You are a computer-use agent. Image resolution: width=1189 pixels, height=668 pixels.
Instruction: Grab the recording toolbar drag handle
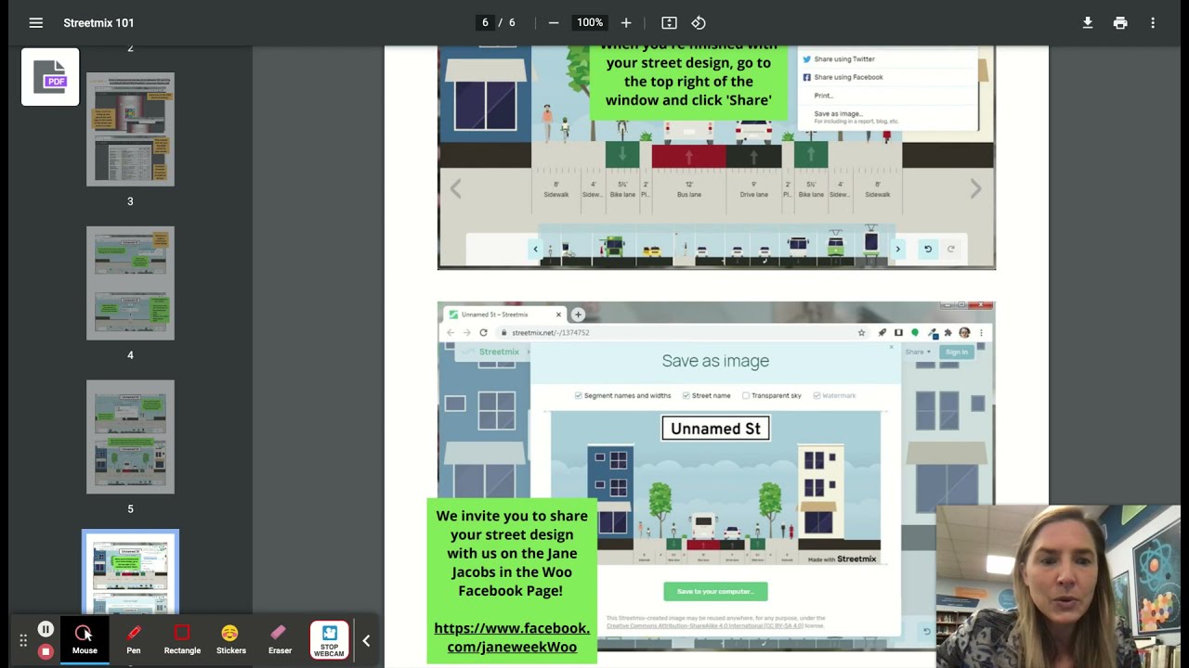23,640
